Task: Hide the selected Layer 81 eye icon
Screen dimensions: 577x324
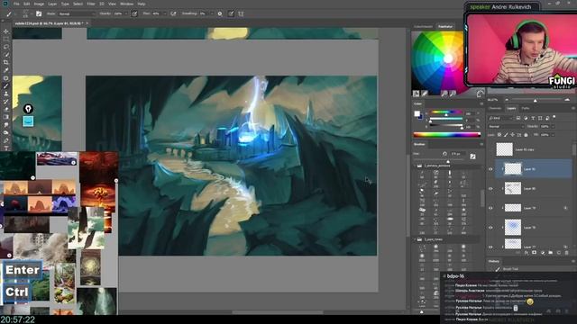Action: (490, 169)
